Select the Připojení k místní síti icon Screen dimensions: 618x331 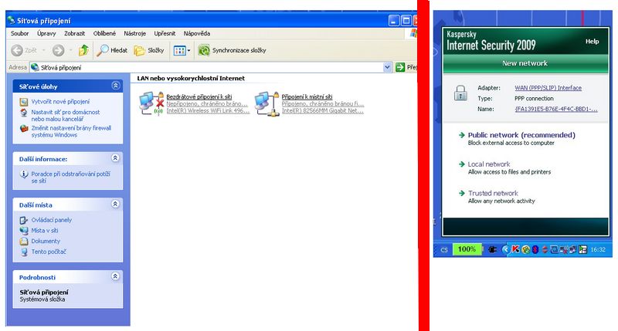(267, 103)
